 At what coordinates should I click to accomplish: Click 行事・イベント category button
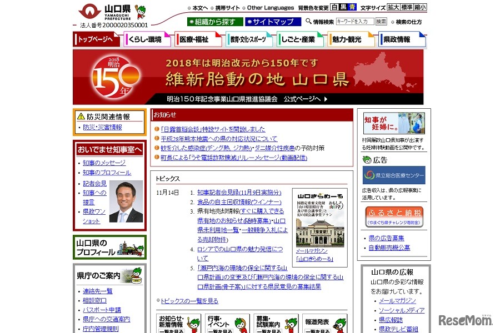227,324
